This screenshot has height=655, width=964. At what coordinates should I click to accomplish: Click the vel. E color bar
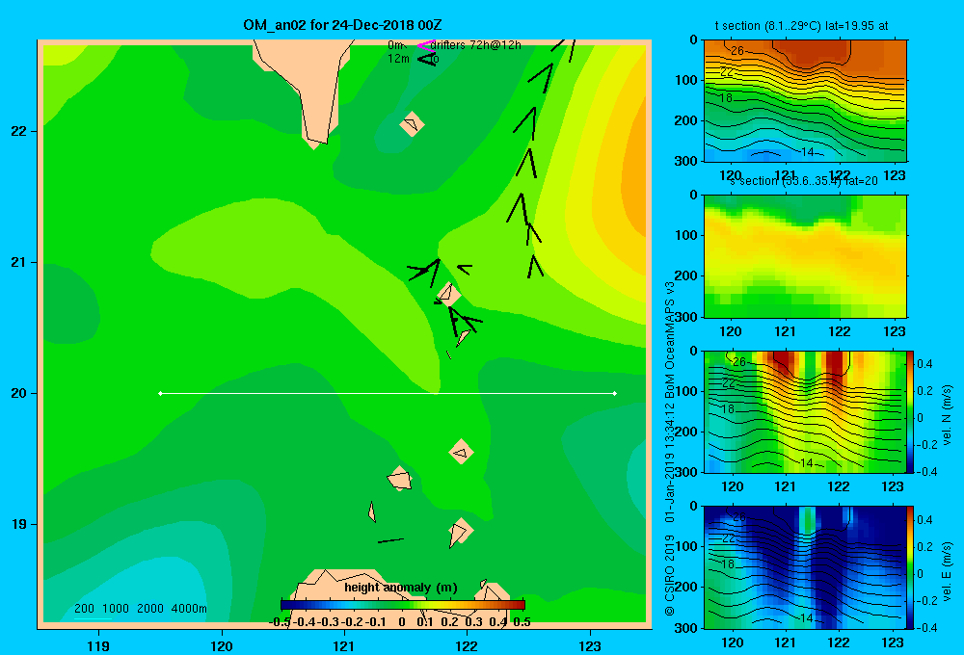(x=911, y=567)
